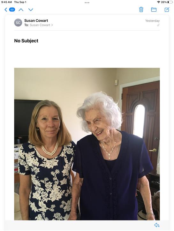Go back to the mailbox list
The width and height of the screenshot is (174, 231).
tap(6, 10)
